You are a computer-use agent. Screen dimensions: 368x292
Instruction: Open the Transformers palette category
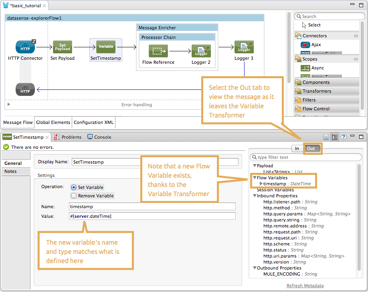(x=317, y=91)
